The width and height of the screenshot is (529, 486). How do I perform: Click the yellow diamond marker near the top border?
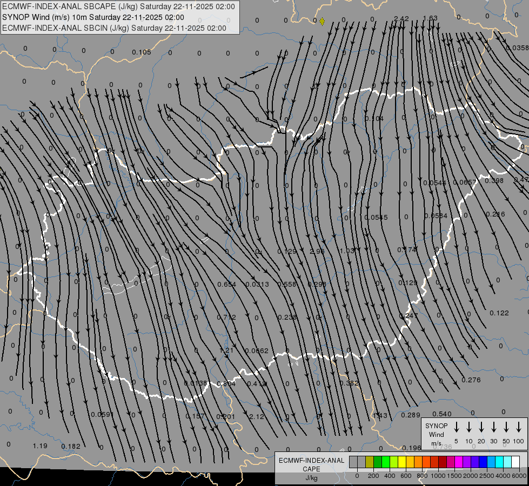[322, 22]
